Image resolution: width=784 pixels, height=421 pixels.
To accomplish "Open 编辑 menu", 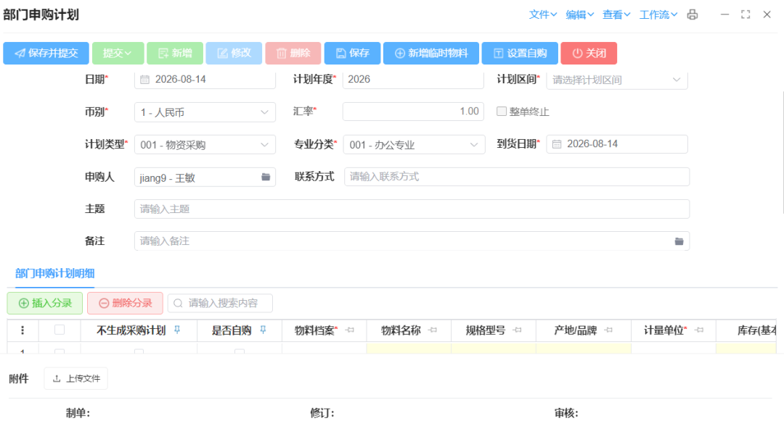I will pos(579,14).
